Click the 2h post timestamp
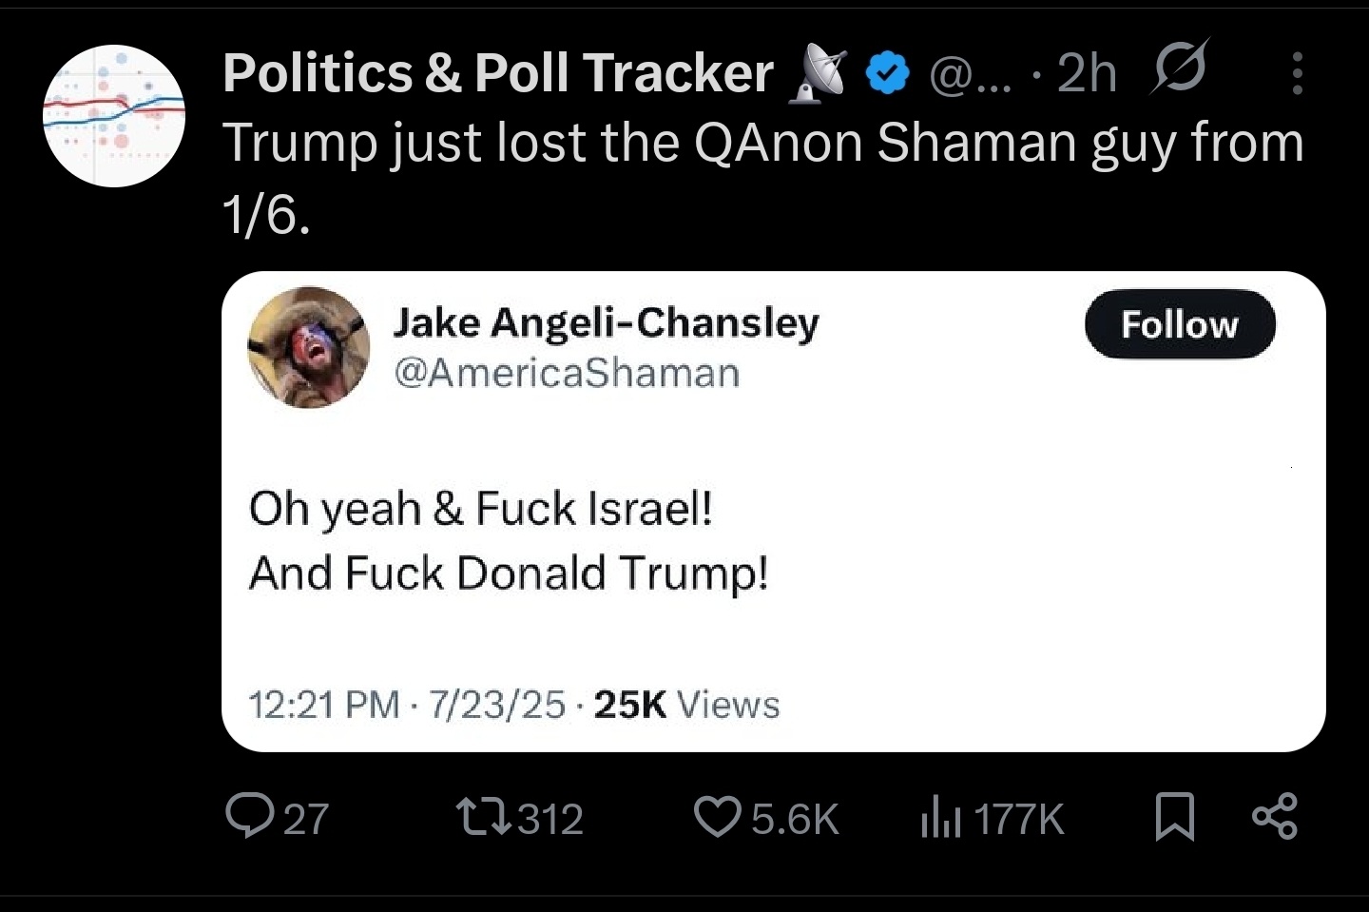This screenshot has width=1369, height=912. [1087, 73]
